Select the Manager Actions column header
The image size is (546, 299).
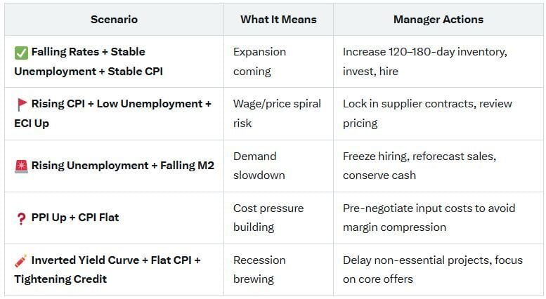click(x=438, y=20)
